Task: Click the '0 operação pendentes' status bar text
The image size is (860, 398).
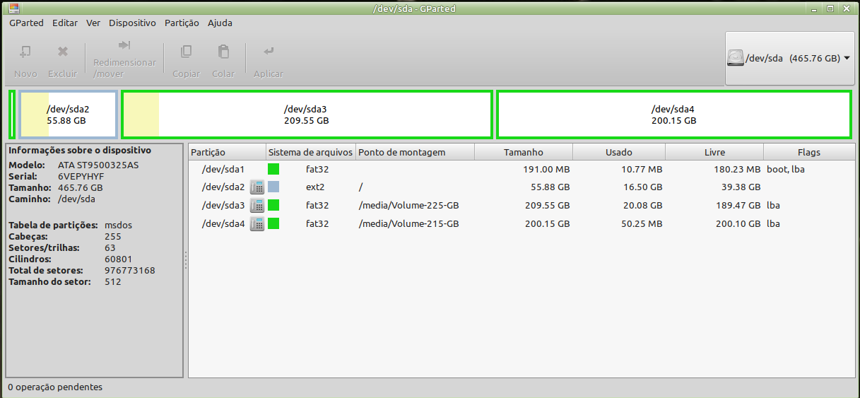Action: pos(55,387)
